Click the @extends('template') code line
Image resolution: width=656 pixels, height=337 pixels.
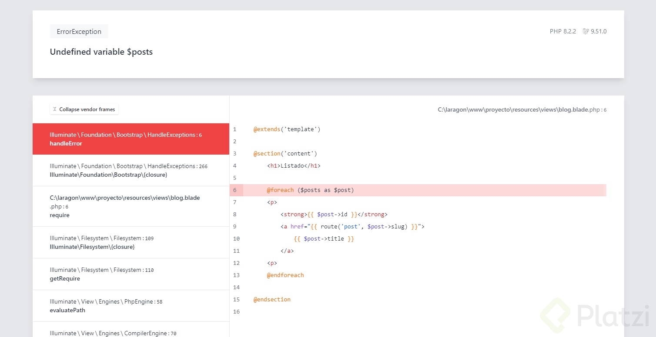click(287, 129)
